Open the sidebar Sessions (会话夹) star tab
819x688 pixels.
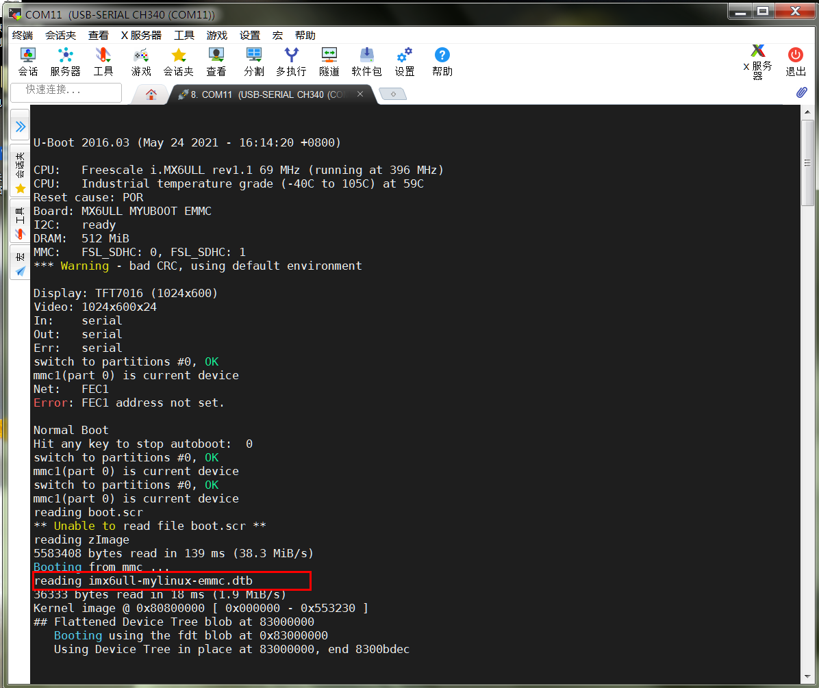coord(20,173)
